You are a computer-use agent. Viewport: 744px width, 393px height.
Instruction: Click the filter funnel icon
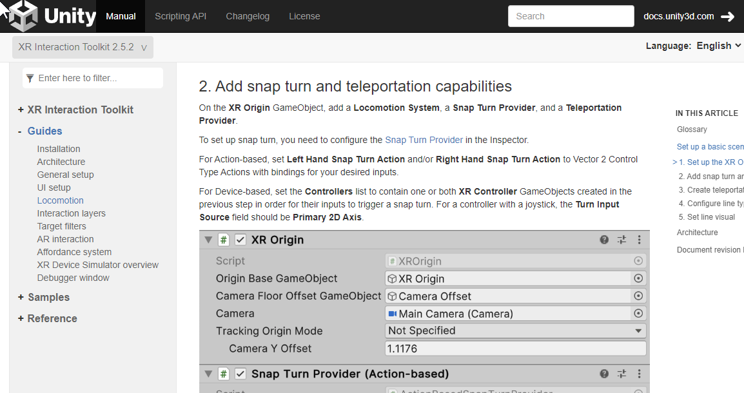pos(29,78)
